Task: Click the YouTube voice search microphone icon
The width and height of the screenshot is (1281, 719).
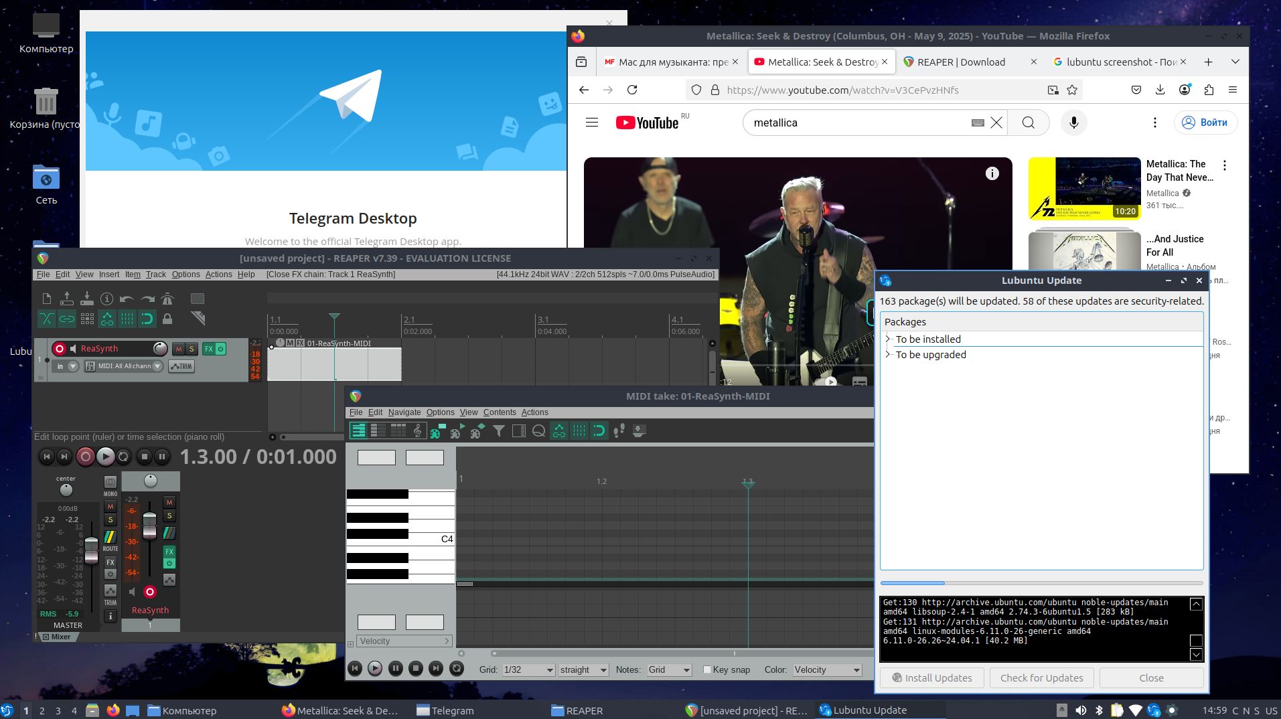Action: (1074, 123)
